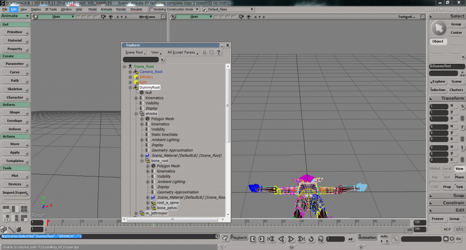Play animation forward

[291, 239]
